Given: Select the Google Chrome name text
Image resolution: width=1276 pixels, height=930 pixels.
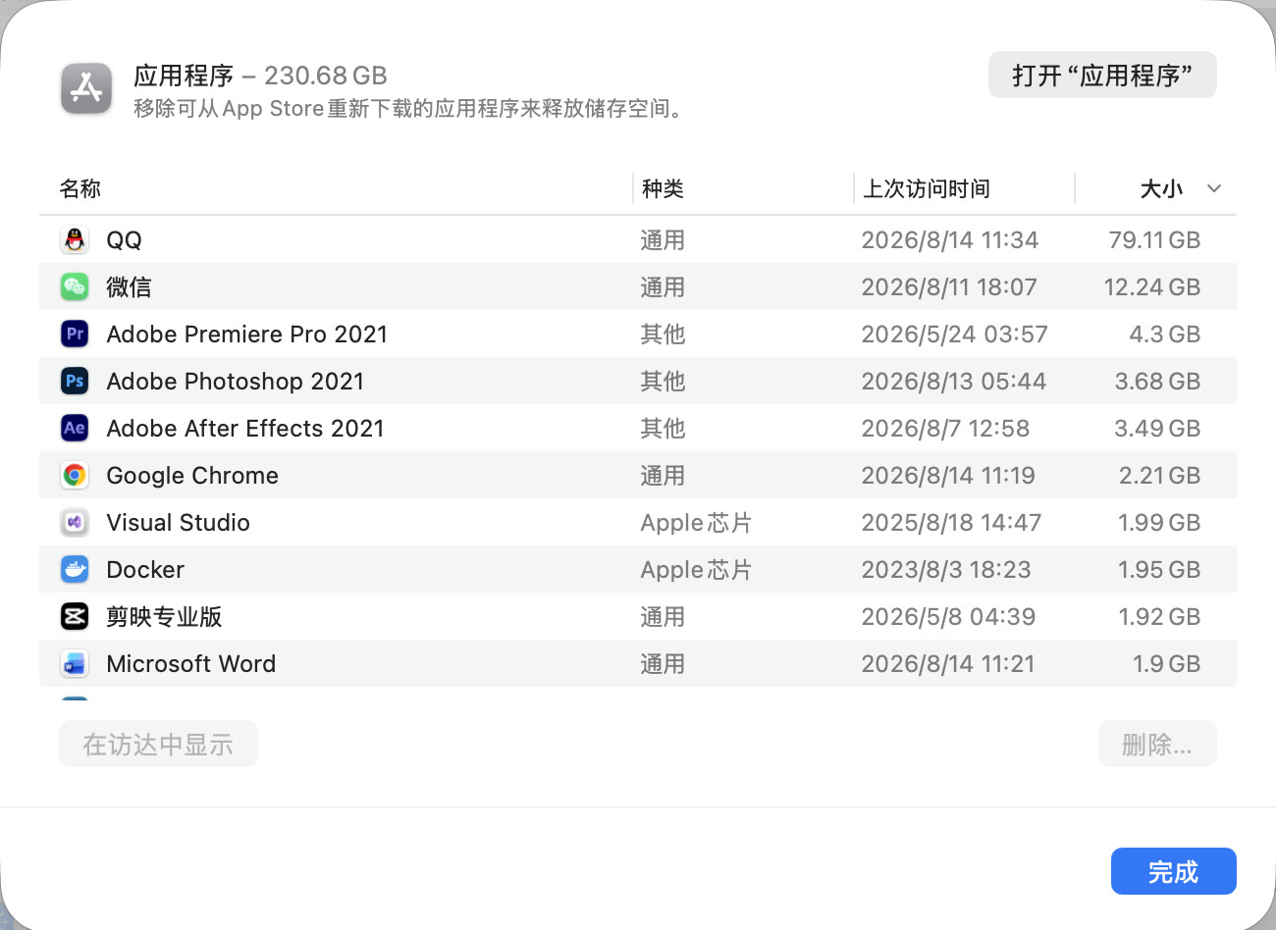Looking at the screenshot, I should click(192, 475).
